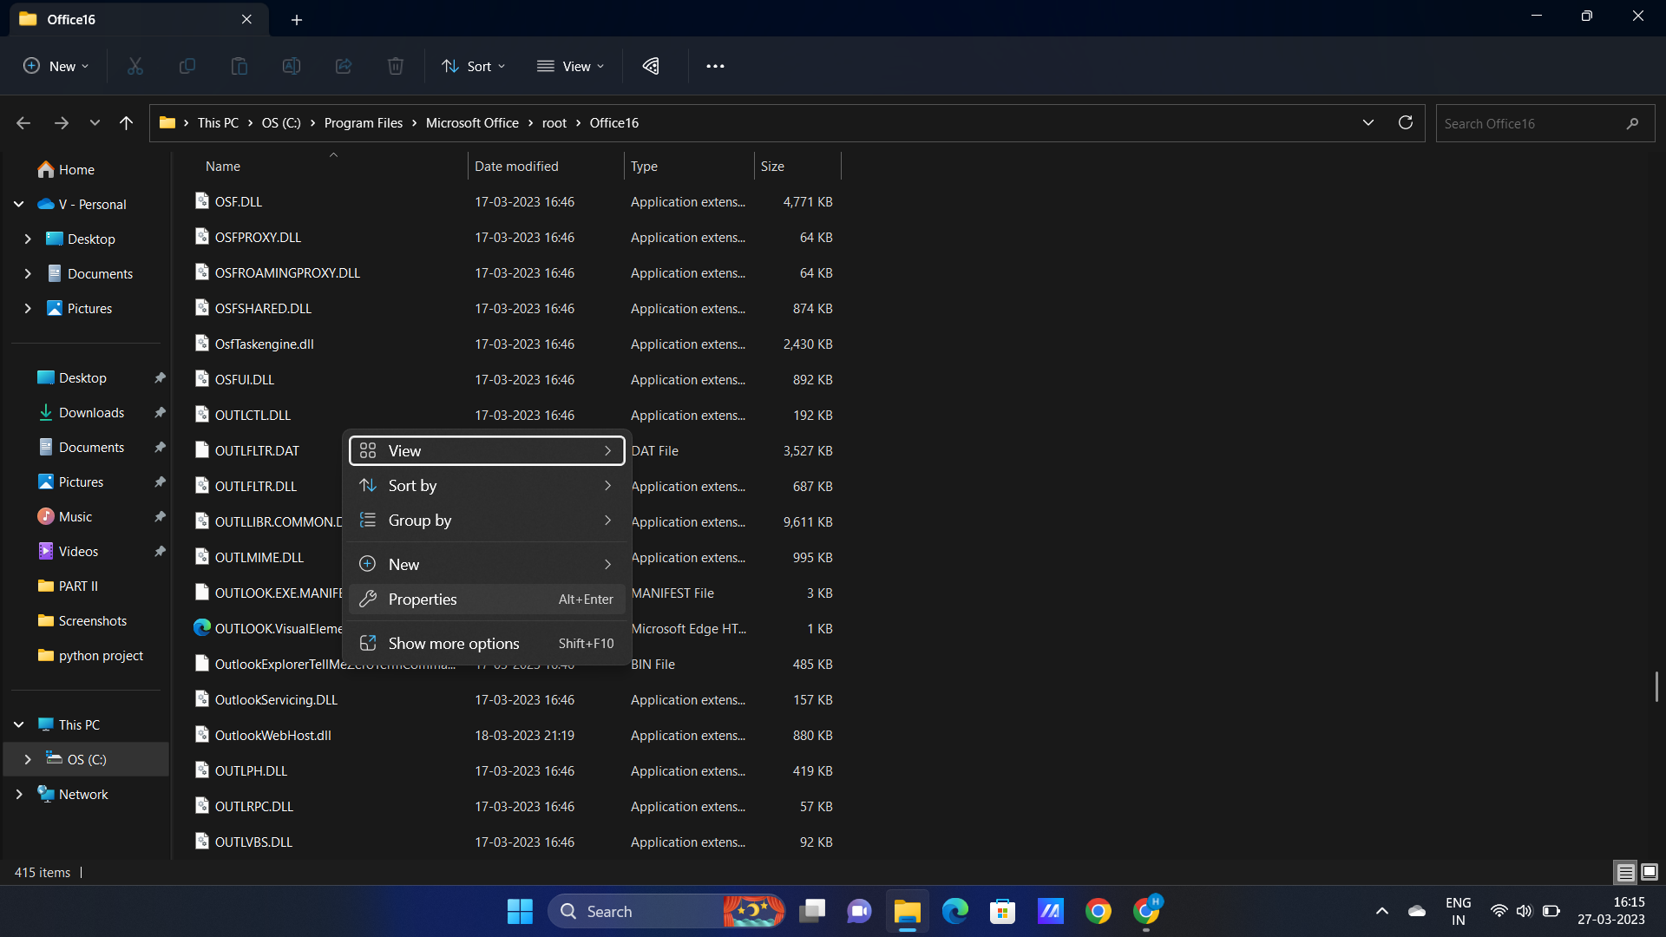Open Google Chrome from taskbar
The width and height of the screenshot is (1666, 937).
click(1099, 911)
